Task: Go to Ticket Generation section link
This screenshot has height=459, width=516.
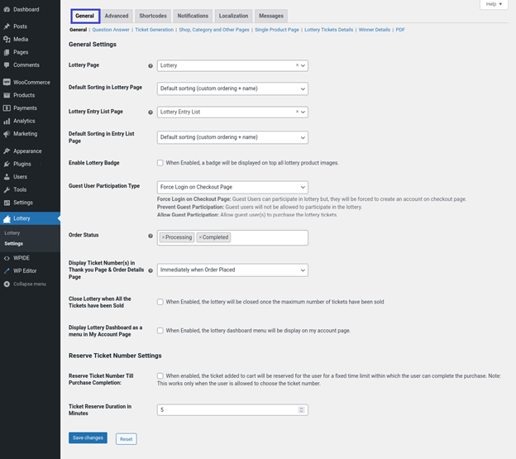Action: click(x=155, y=30)
